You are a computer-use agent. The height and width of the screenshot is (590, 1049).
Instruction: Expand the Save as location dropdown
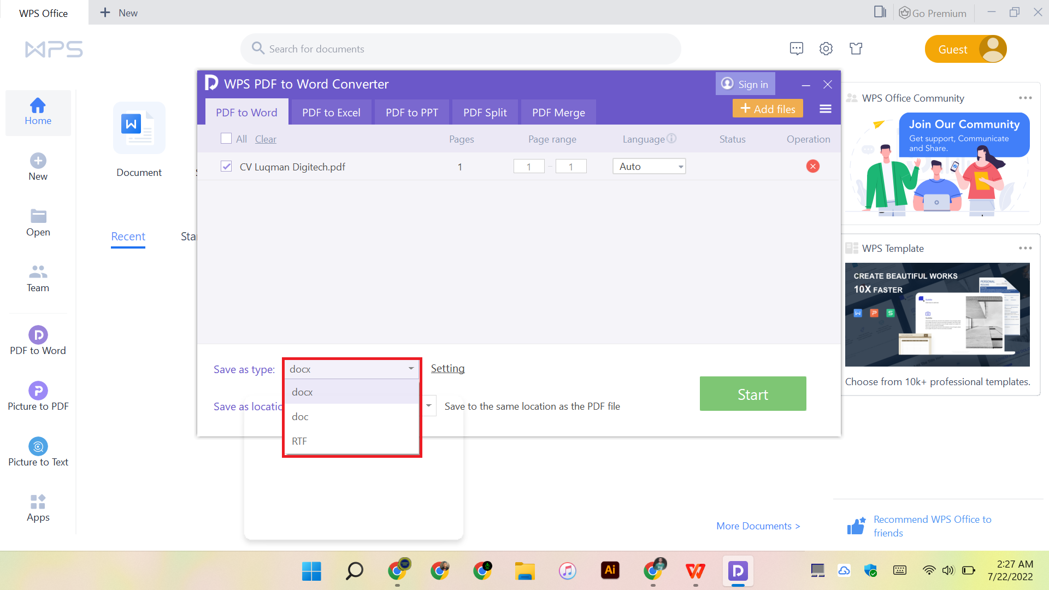pos(429,405)
